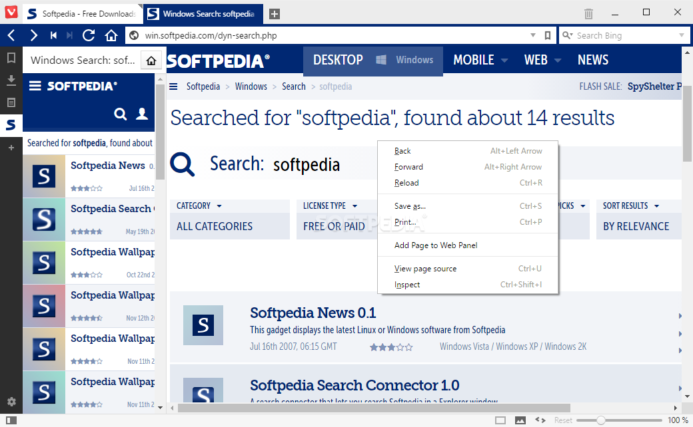Bookmark this page via address bar icon

(548, 35)
